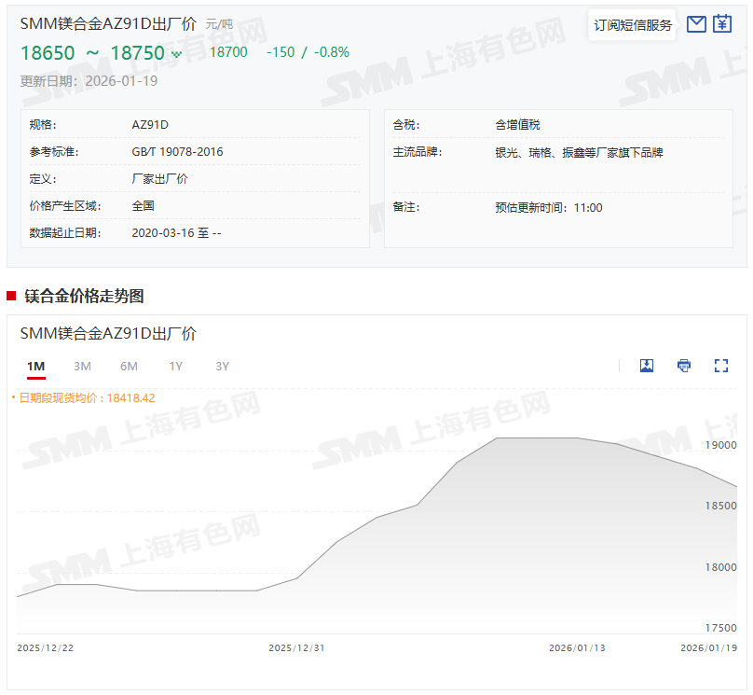Click the GB/T 19078-2016 reference standard value
The height and width of the screenshot is (695, 753).
click(177, 151)
